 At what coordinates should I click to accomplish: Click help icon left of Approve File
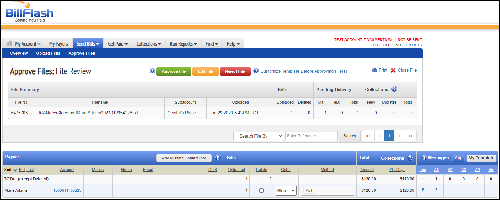152,71
